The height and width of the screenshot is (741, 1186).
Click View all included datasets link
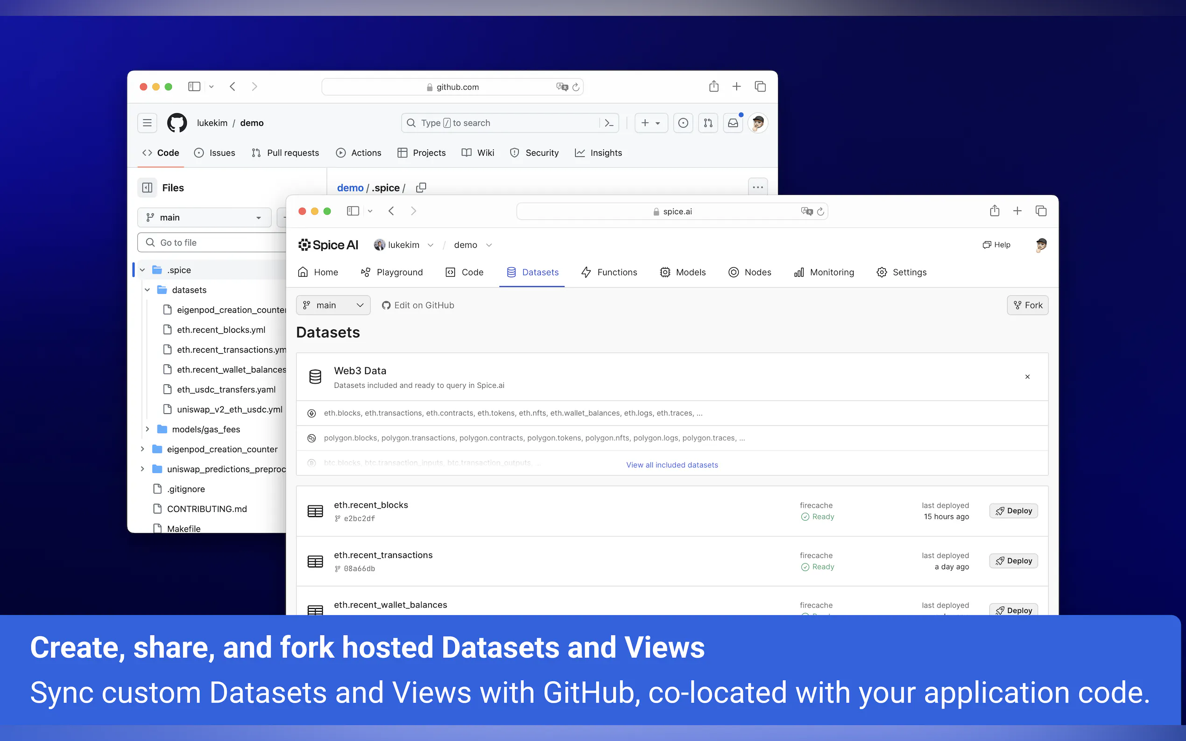pos(672,465)
